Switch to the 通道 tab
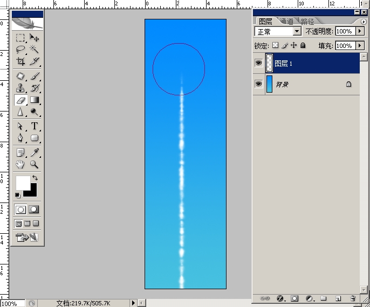370x307 pixels. click(287, 22)
